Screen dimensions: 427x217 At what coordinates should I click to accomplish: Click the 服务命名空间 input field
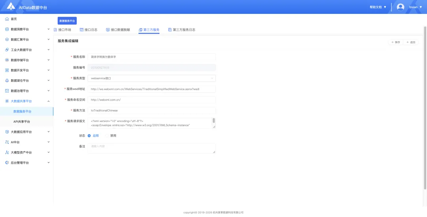tap(152, 100)
